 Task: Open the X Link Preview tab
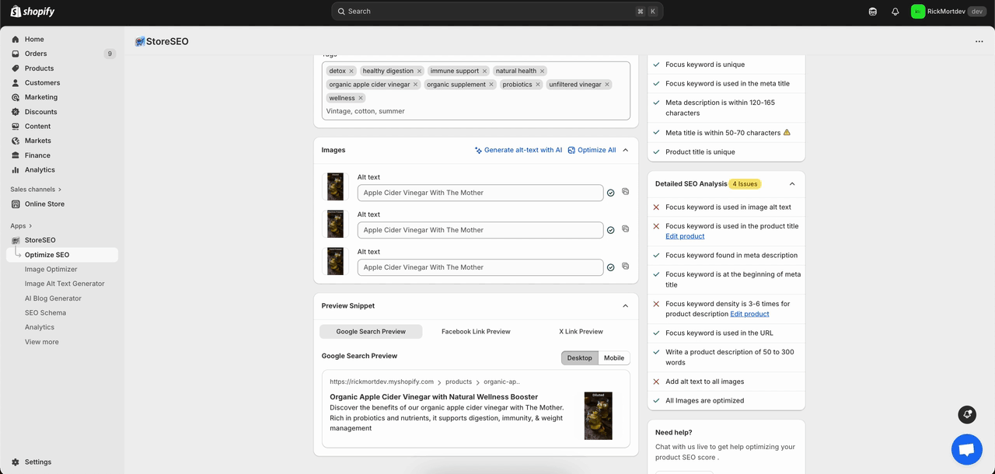pyautogui.click(x=581, y=332)
